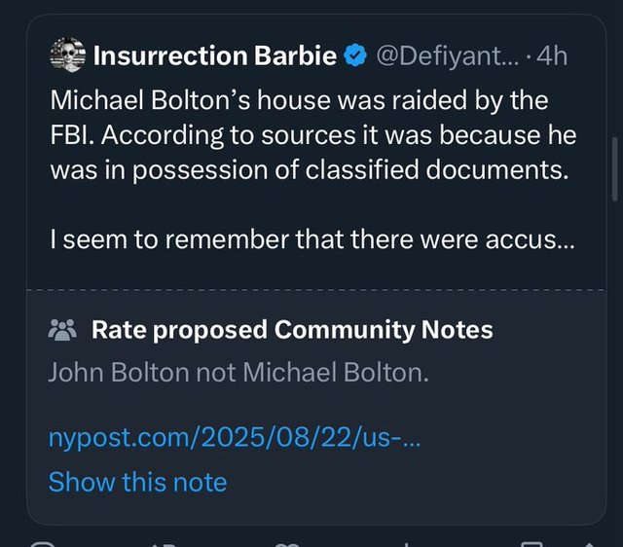Open Insurrection Barbie's profile avatar
The height and width of the screenshot is (547, 623).
66,56
